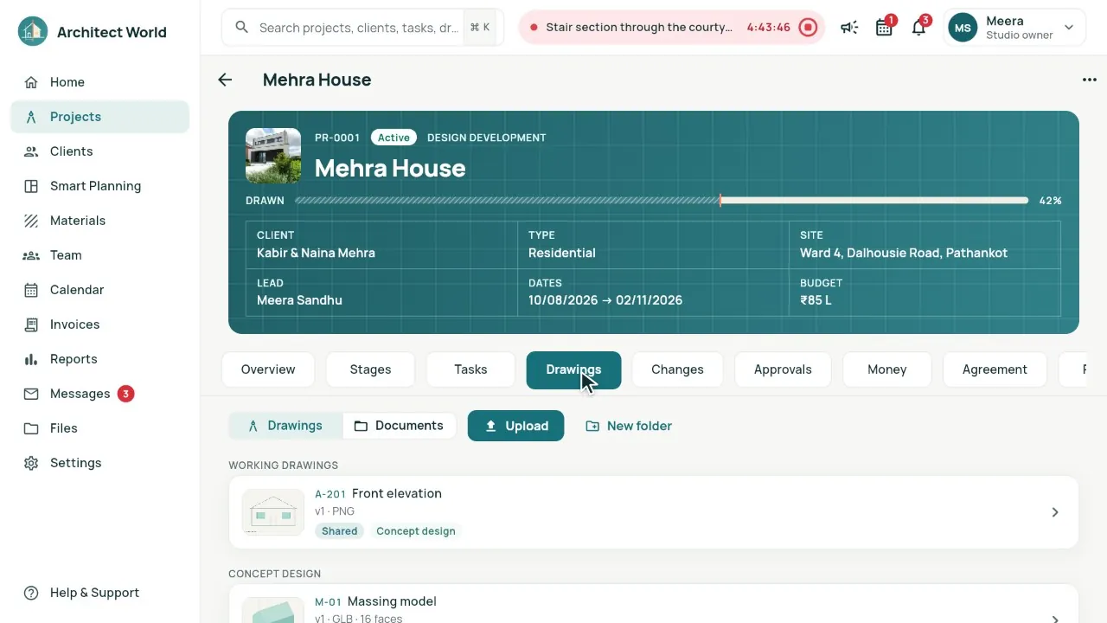Open Calendar in the sidebar
1107x623 pixels.
(99, 290)
